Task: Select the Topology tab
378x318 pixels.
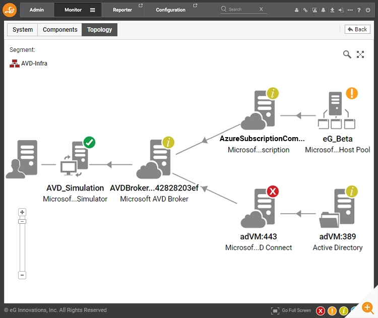Action: coord(100,30)
